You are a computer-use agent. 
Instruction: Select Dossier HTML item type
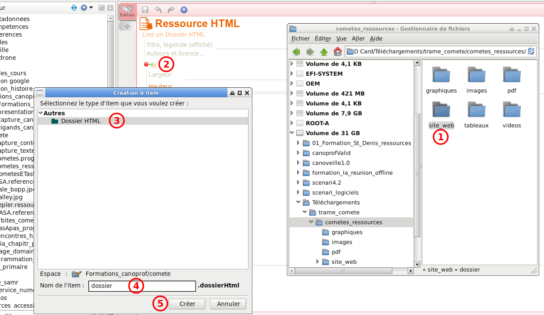tap(81, 121)
